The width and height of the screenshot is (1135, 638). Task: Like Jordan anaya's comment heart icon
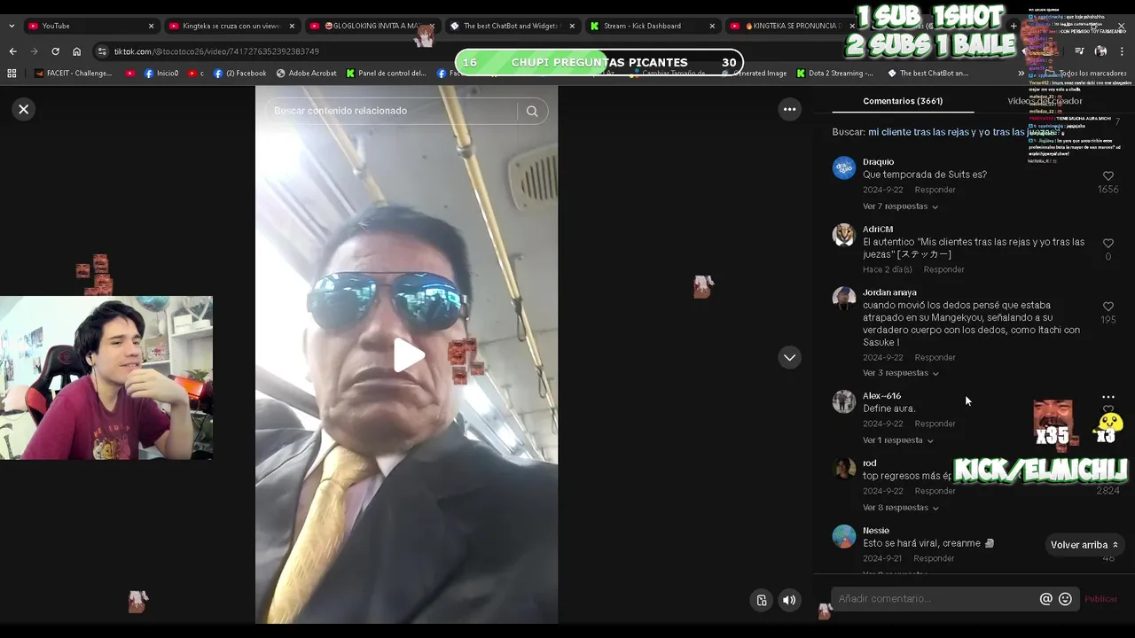tap(1108, 307)
